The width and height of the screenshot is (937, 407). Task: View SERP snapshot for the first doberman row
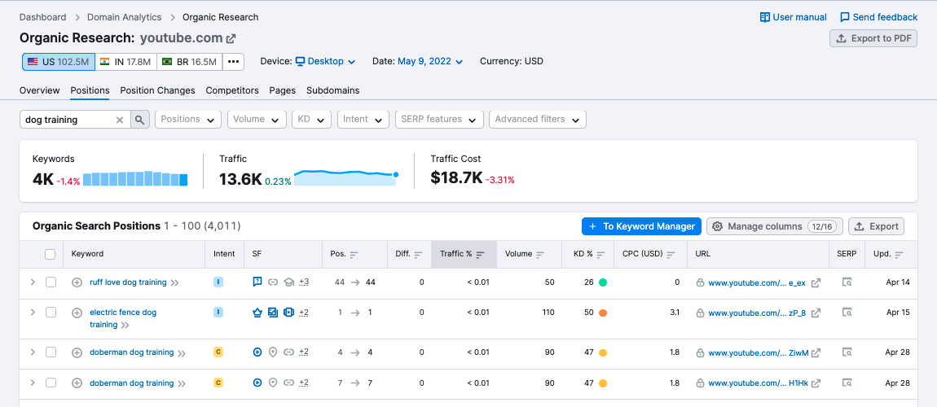(847, 352)
